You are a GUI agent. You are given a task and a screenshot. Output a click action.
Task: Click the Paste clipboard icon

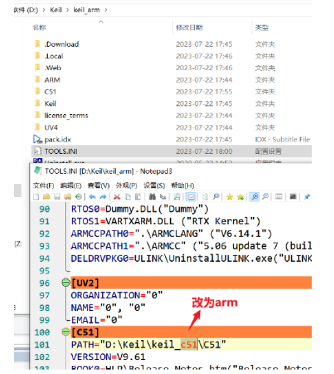[x=138, y=197]
